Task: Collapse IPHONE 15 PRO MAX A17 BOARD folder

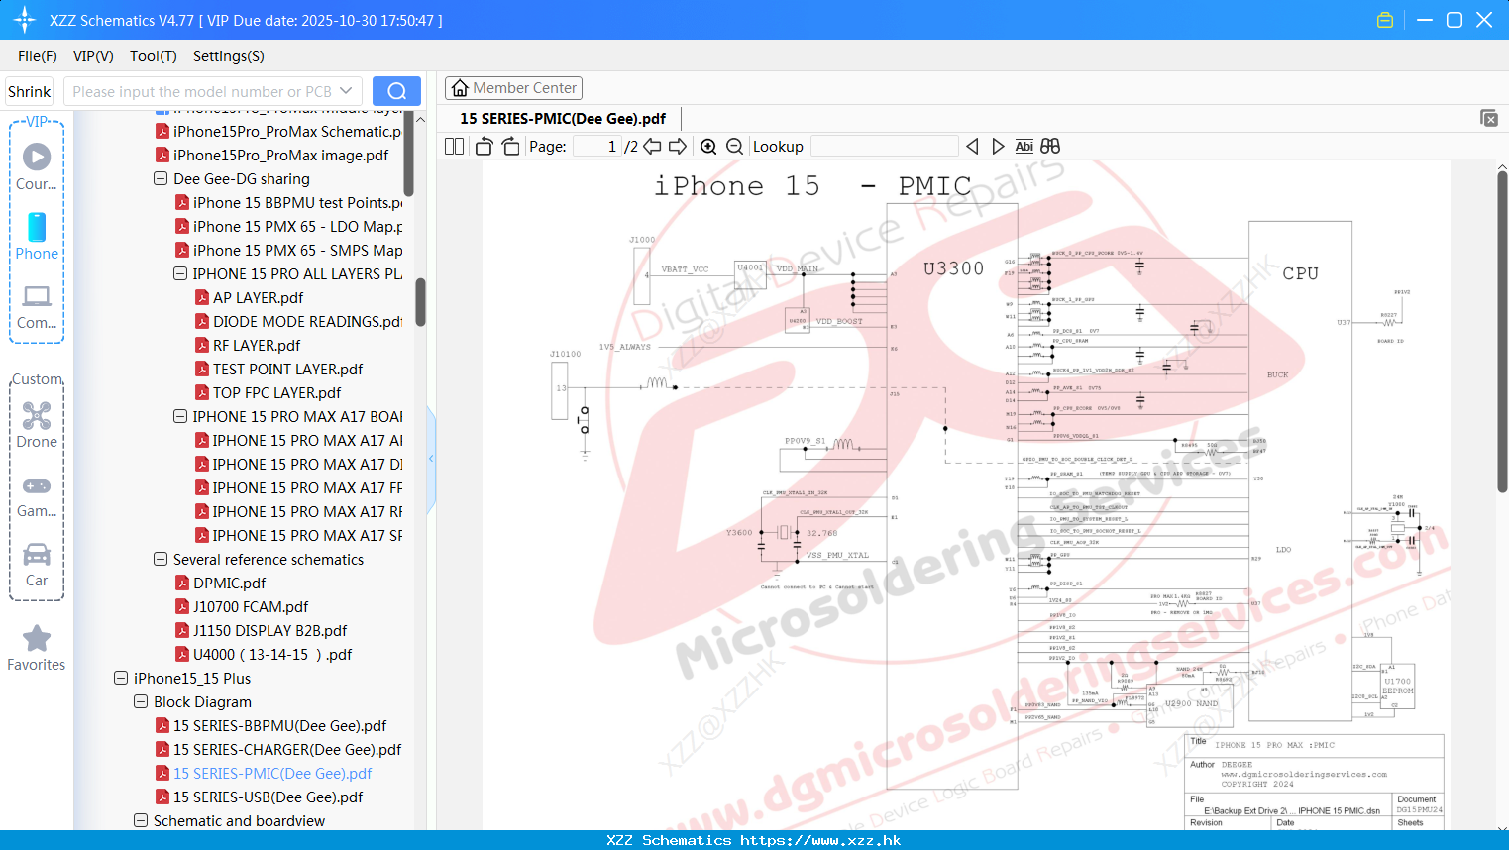Action: (x=180, y=417)
